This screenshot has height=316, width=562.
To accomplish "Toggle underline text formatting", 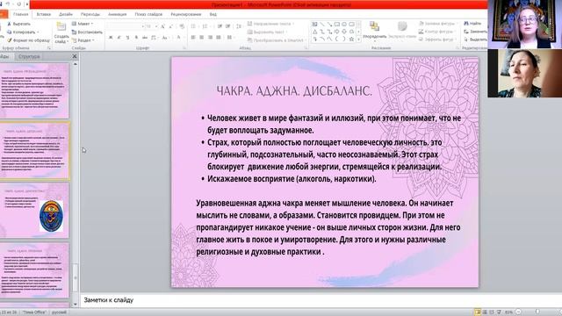I will click(x=127, y=37).
